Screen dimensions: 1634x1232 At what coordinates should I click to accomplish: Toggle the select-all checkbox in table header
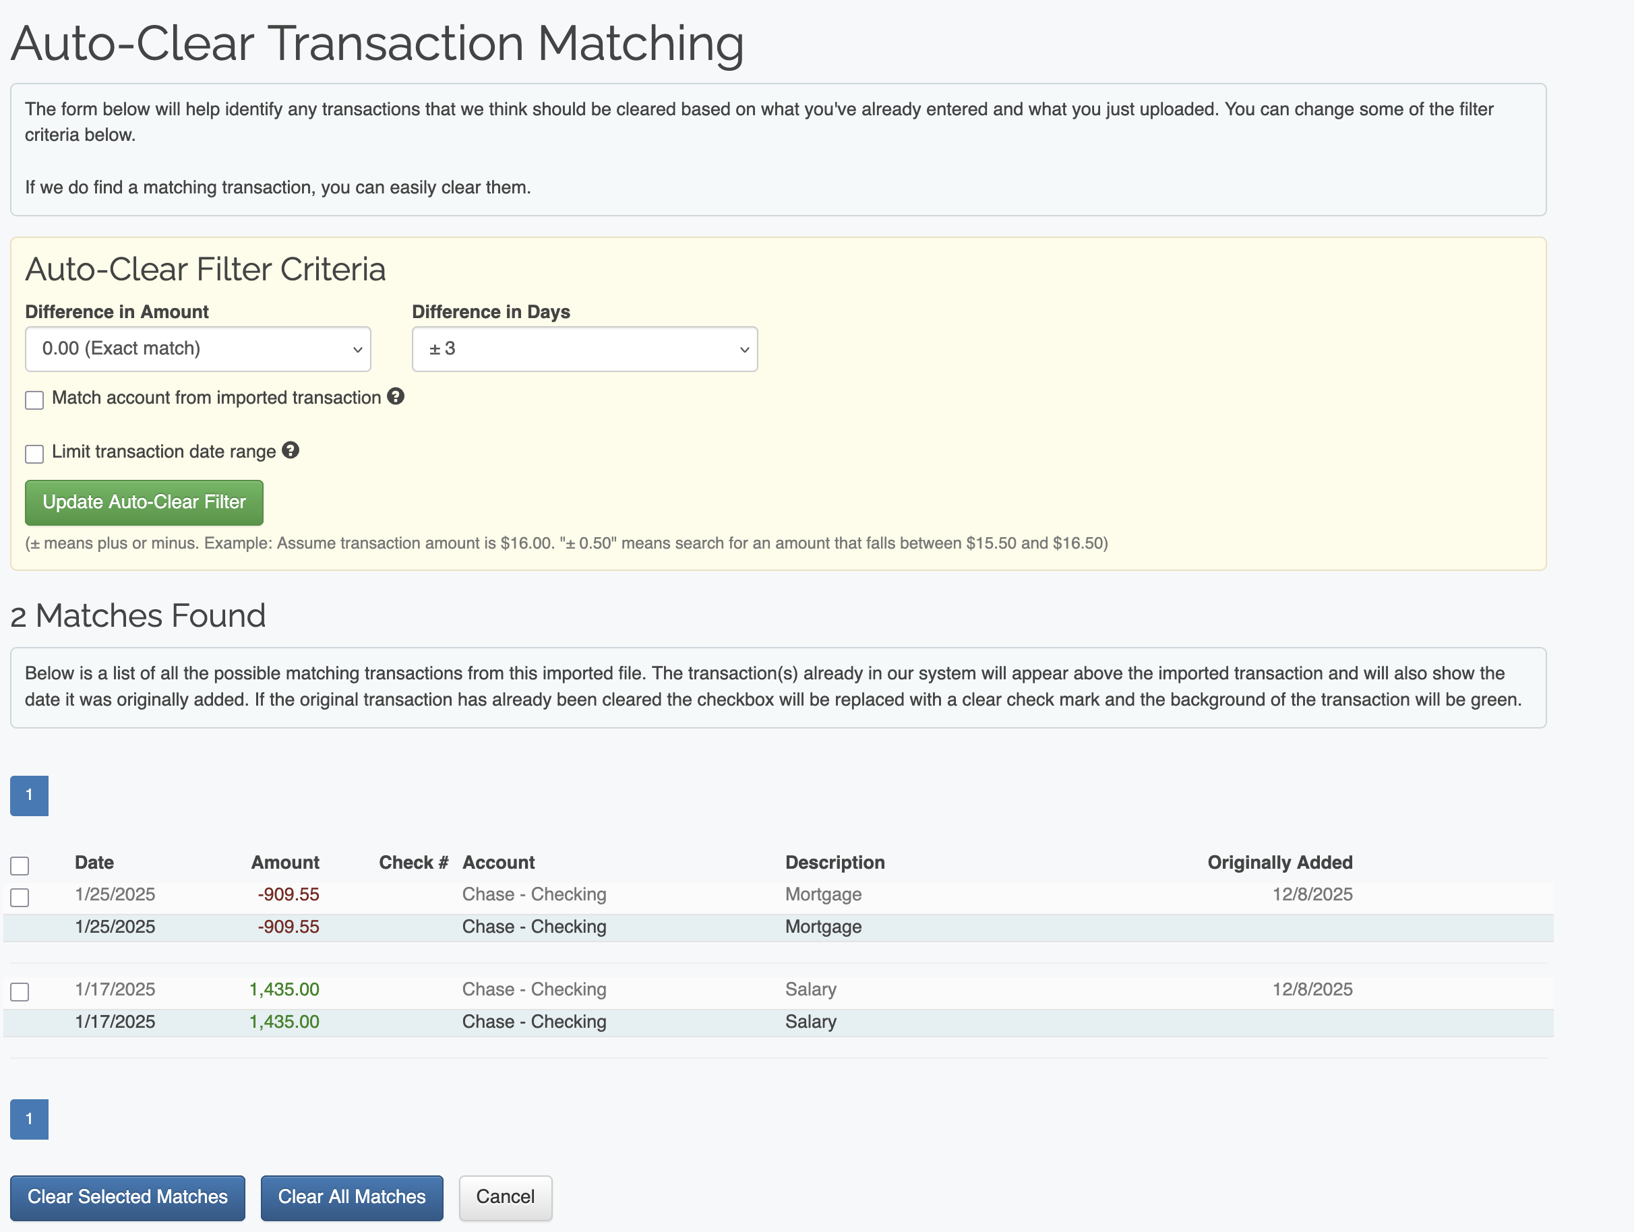point(20,865)
